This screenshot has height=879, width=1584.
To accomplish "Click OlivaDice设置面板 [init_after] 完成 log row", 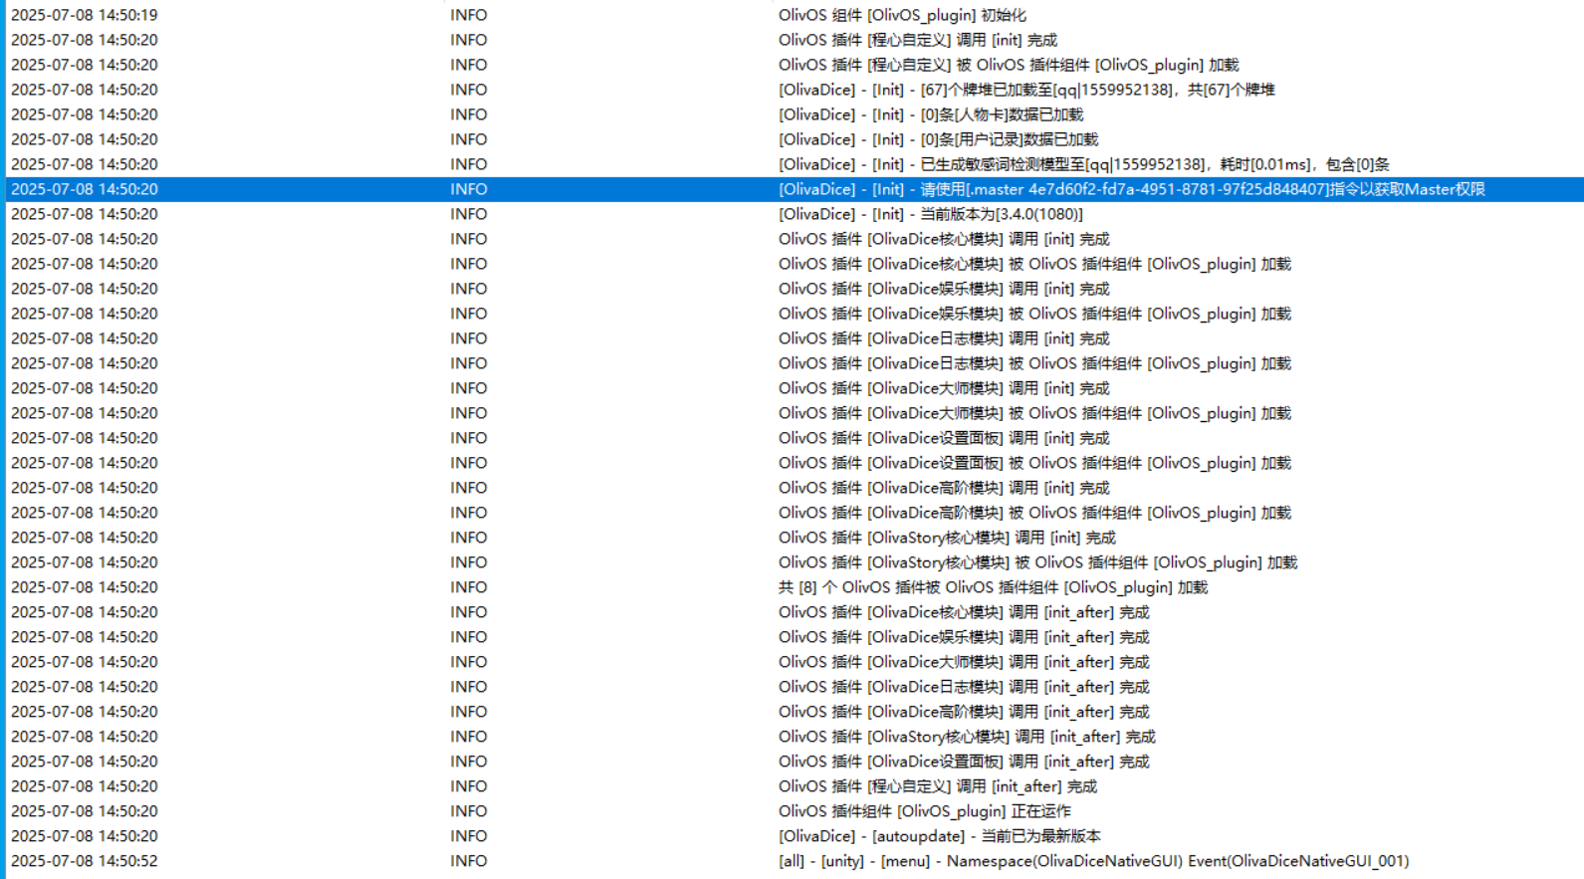I will coord(964,762).
